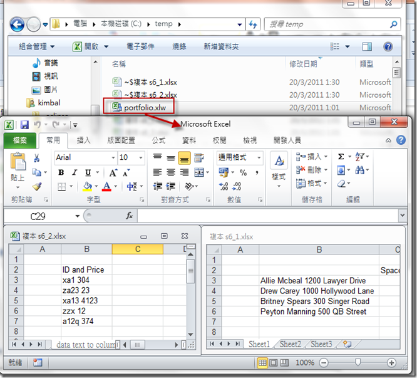Increase decimal places icon

pos(224,186)
